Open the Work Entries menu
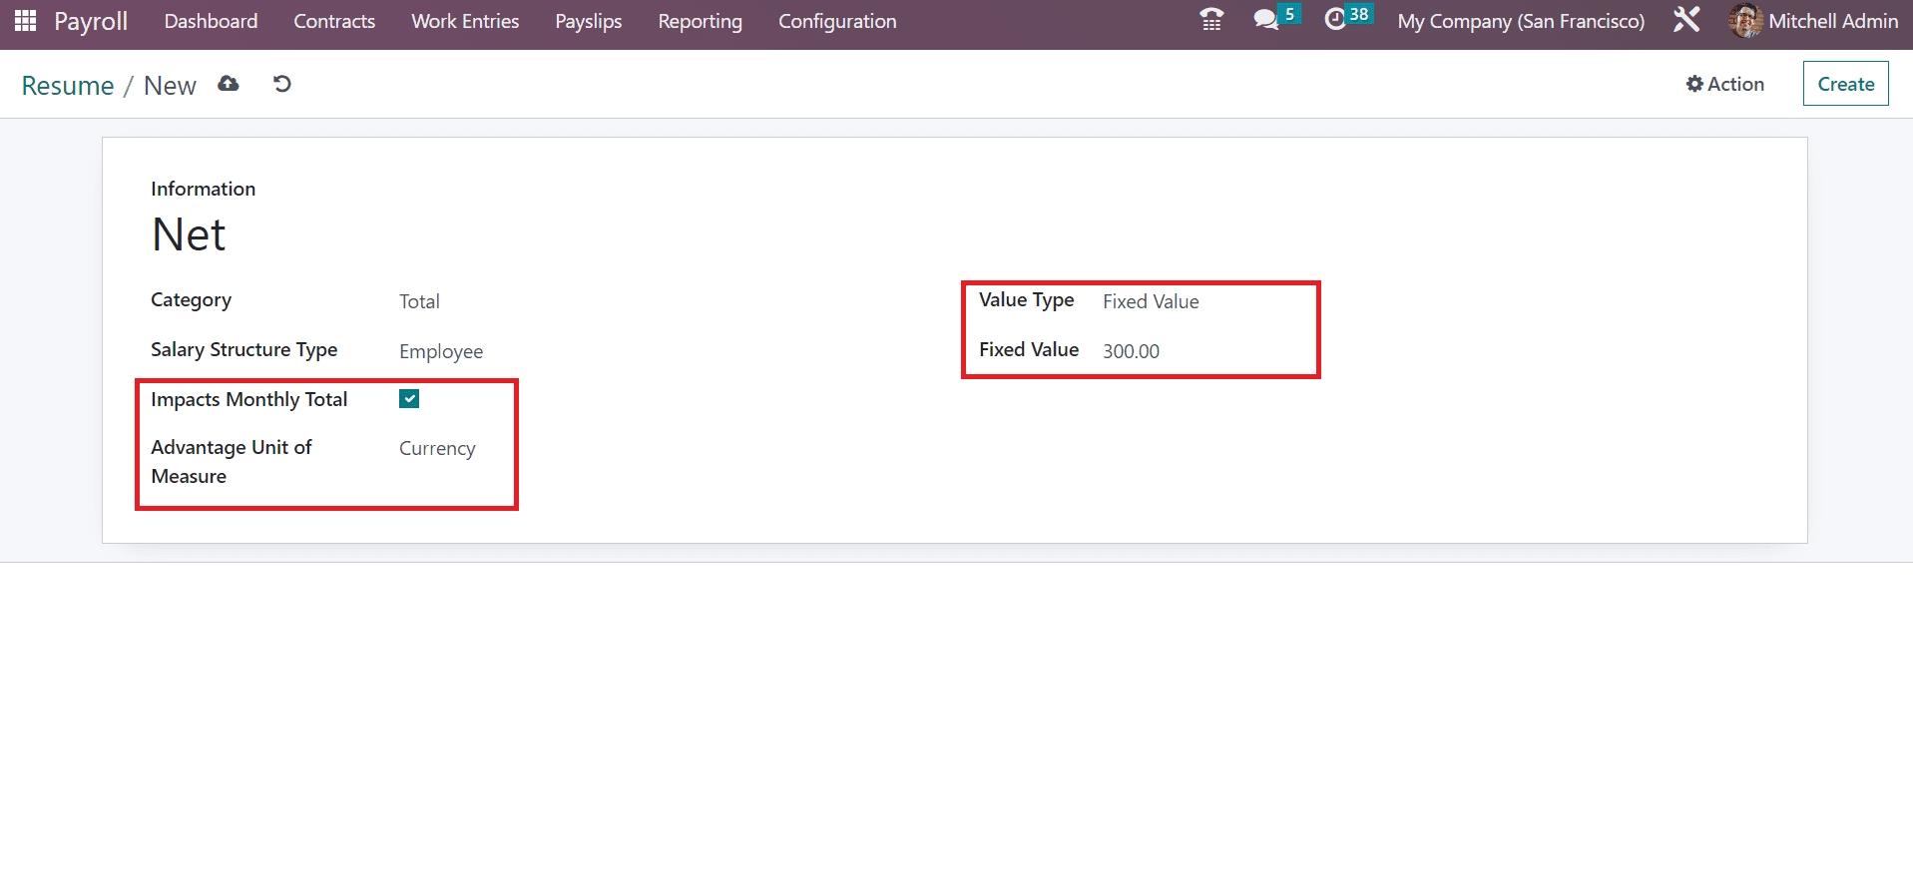 pyautogui.click(x=465, y=21)
